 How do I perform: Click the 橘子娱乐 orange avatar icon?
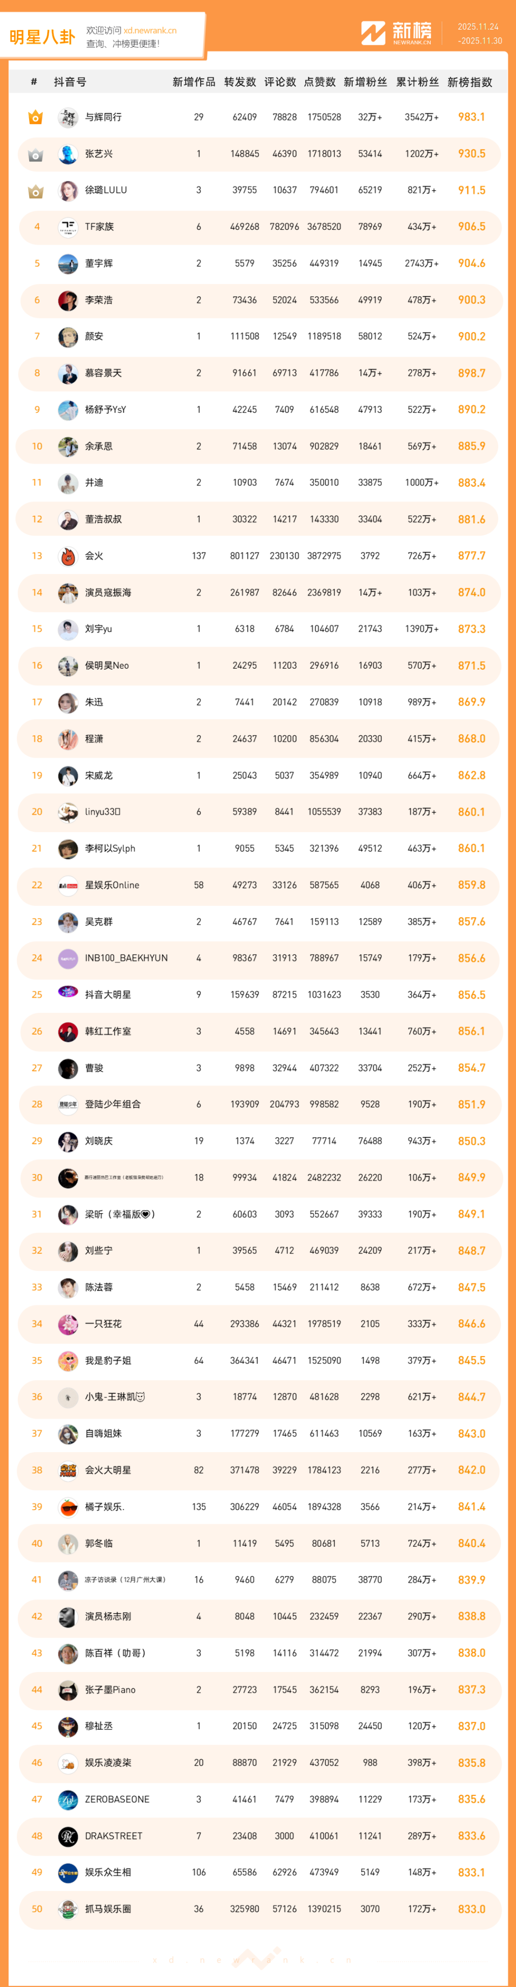tap(68, 1507)
